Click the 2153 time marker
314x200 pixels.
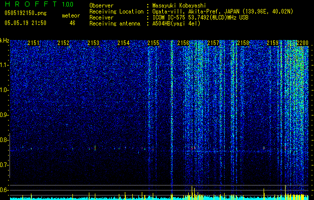point(93,43)
